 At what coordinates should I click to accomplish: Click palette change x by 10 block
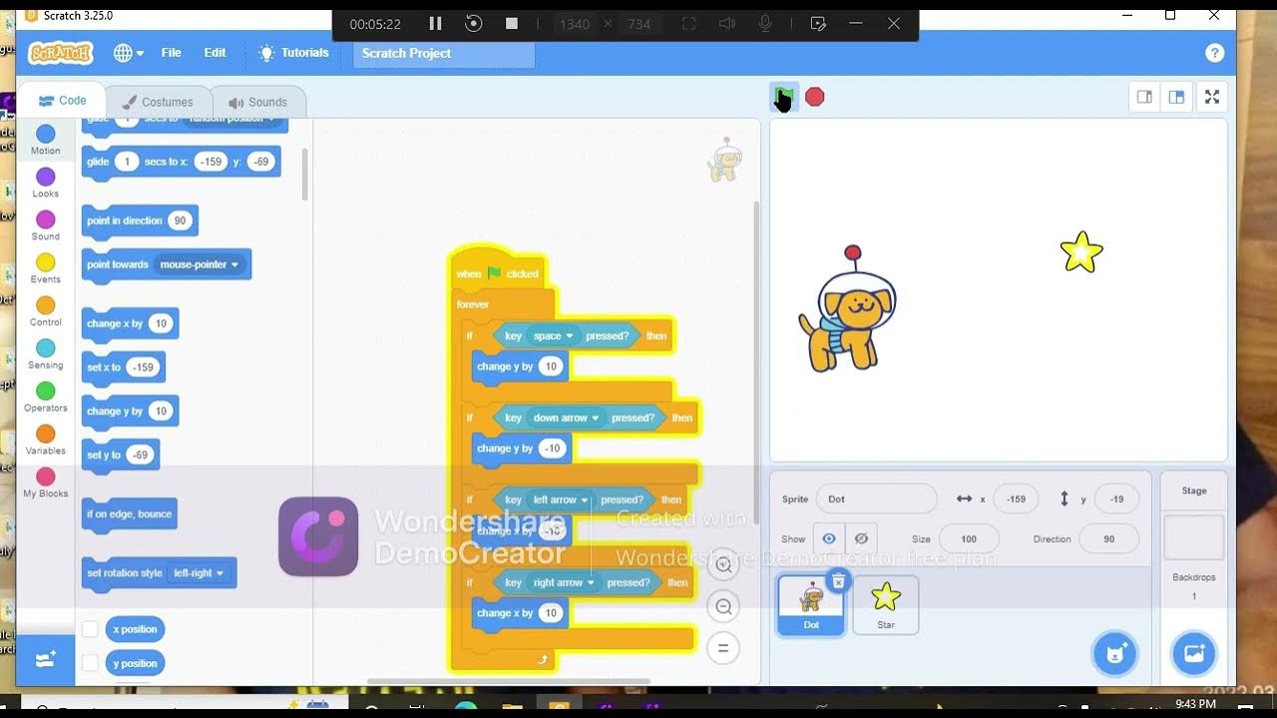(130, 324)
